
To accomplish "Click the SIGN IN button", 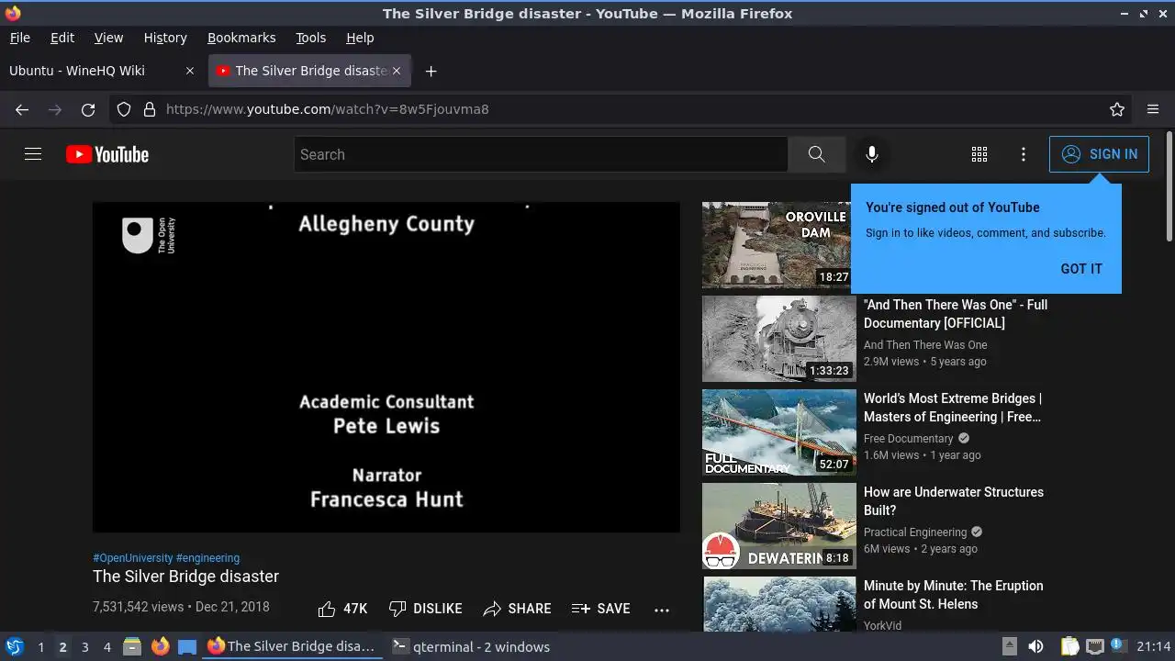I will pyautogui.click(x=1099, y=154).
